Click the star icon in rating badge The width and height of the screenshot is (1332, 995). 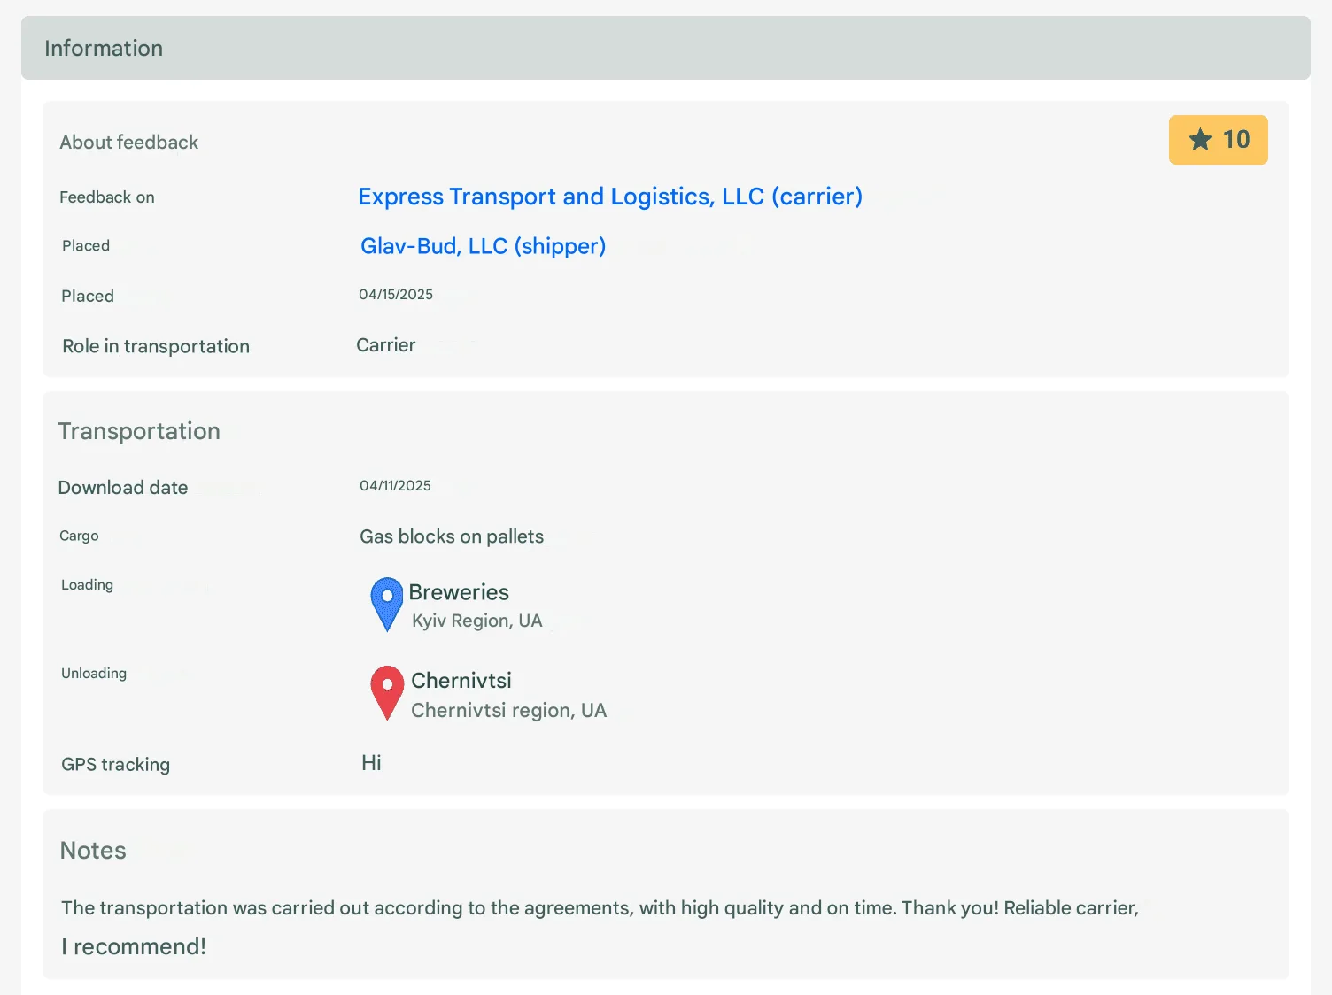pyautogui.click(x=1200, y=140)
